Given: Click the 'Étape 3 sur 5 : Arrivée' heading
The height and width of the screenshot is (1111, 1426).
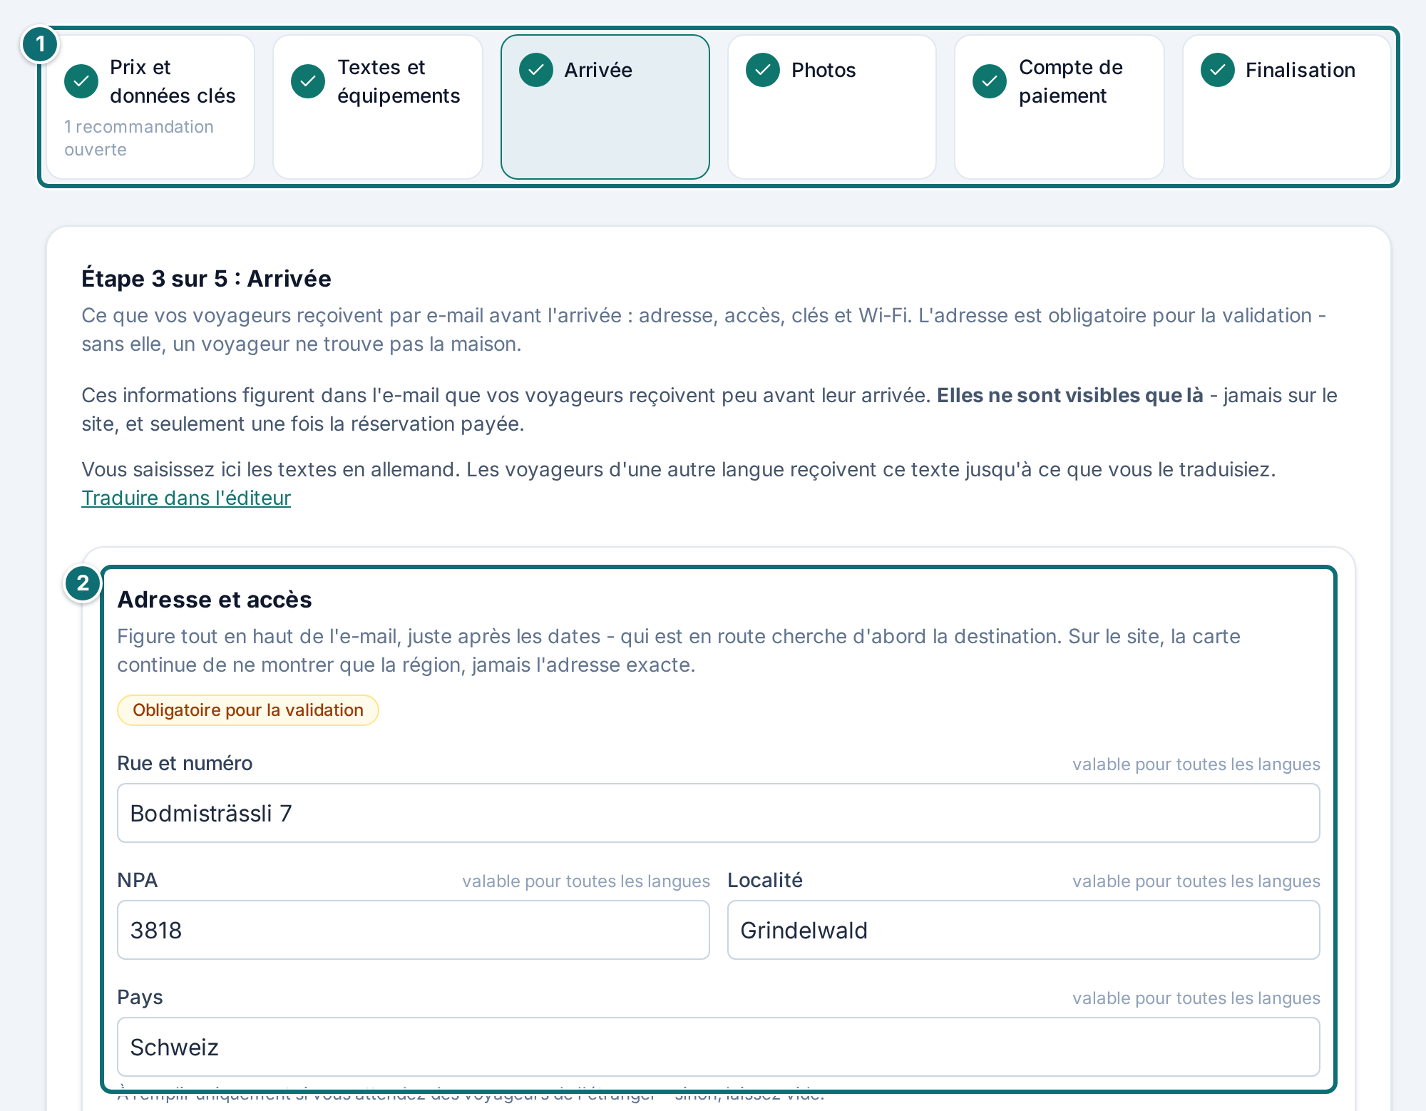Looking at the screenshot, I should pos(206,278).
